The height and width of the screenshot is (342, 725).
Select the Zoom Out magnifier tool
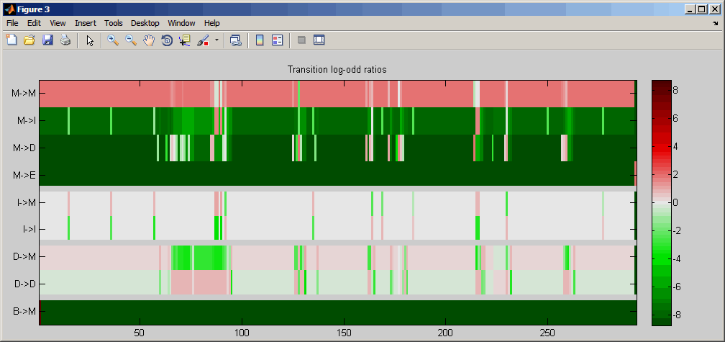(131, 40)
